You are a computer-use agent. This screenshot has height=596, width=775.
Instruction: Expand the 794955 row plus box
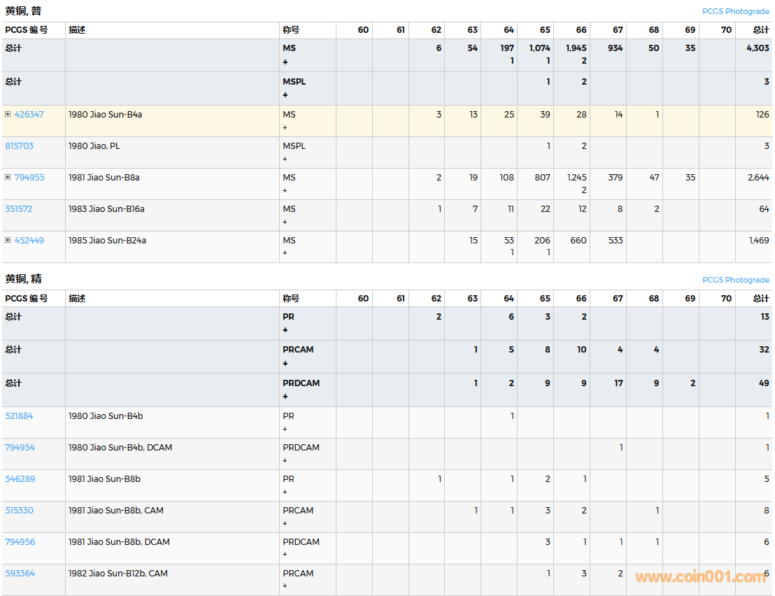click(x=8, y=177)
